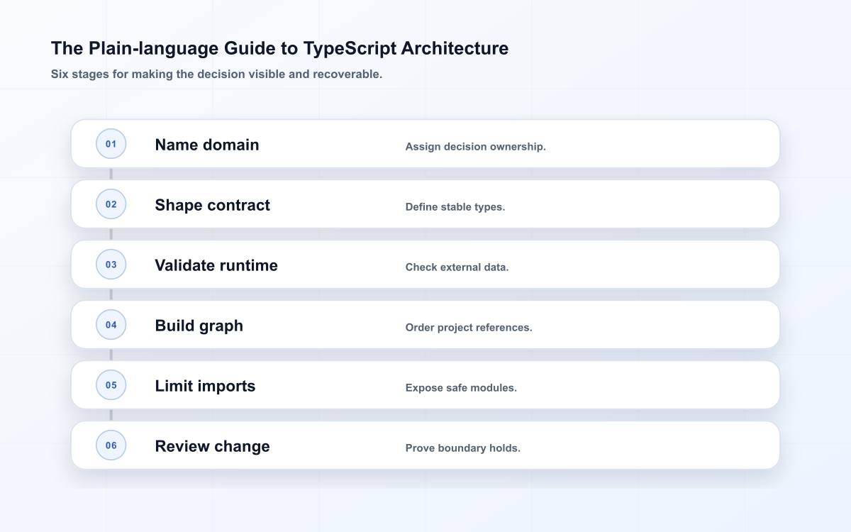This screenshot has height=532, width=851.
Task: Click 'Order project references.' description
Action: point(469,328)
